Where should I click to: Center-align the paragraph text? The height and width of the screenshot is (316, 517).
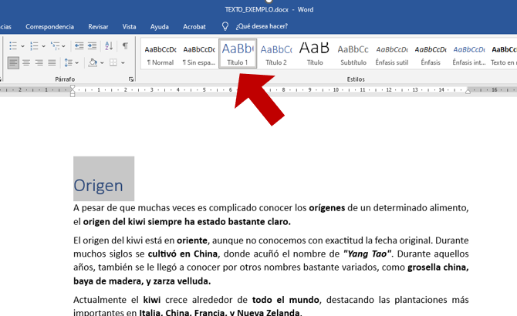(26, 62)
